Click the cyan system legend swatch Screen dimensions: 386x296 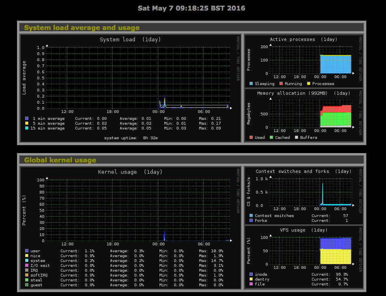coord(27,260)
